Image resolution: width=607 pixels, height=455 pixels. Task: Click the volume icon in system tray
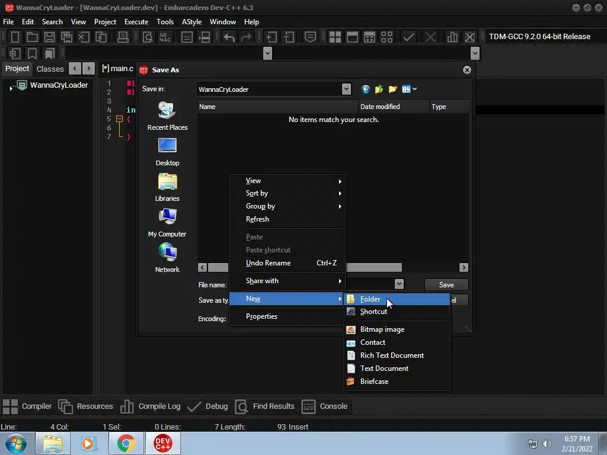pyautogui.click(x=547, y=444)
